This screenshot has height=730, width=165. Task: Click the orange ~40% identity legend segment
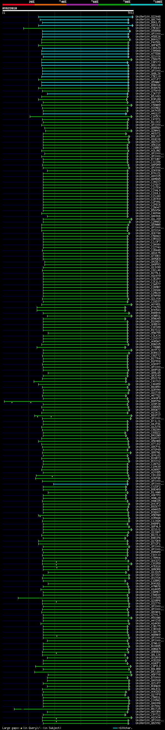(x=51, y=5)
